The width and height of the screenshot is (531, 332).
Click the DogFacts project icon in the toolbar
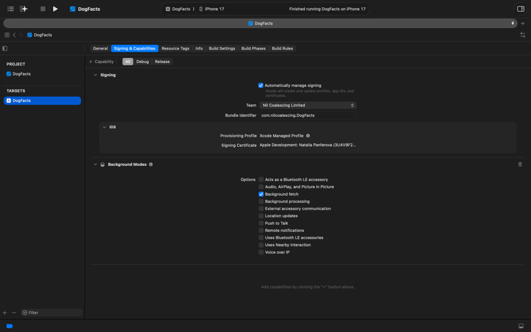pyautogui.click(x=73, y=9)
